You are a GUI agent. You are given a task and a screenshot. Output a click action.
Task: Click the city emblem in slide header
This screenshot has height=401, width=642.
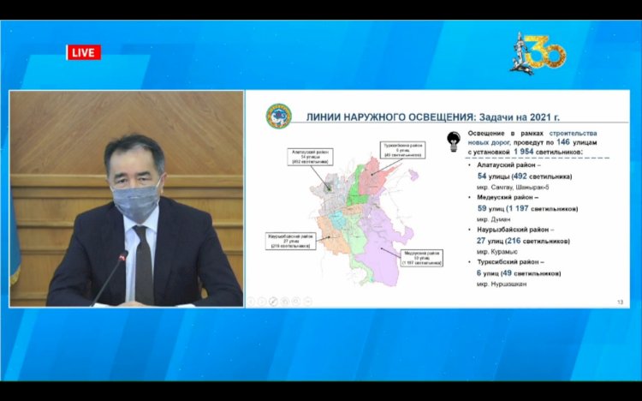click(277, 116)
